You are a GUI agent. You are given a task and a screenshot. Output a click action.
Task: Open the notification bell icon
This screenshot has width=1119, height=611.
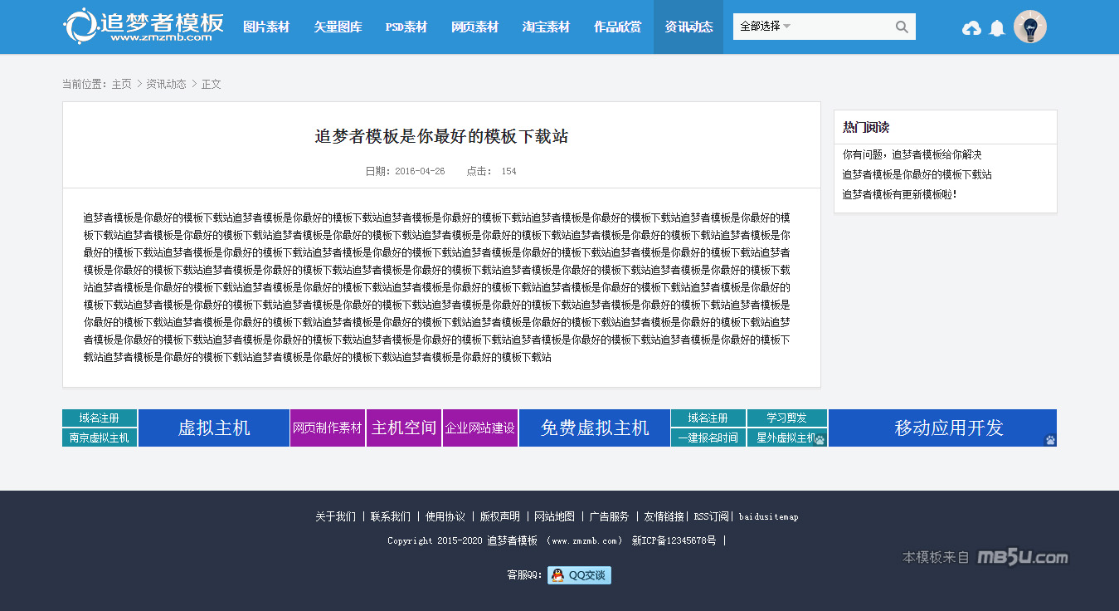coord(997,28)
